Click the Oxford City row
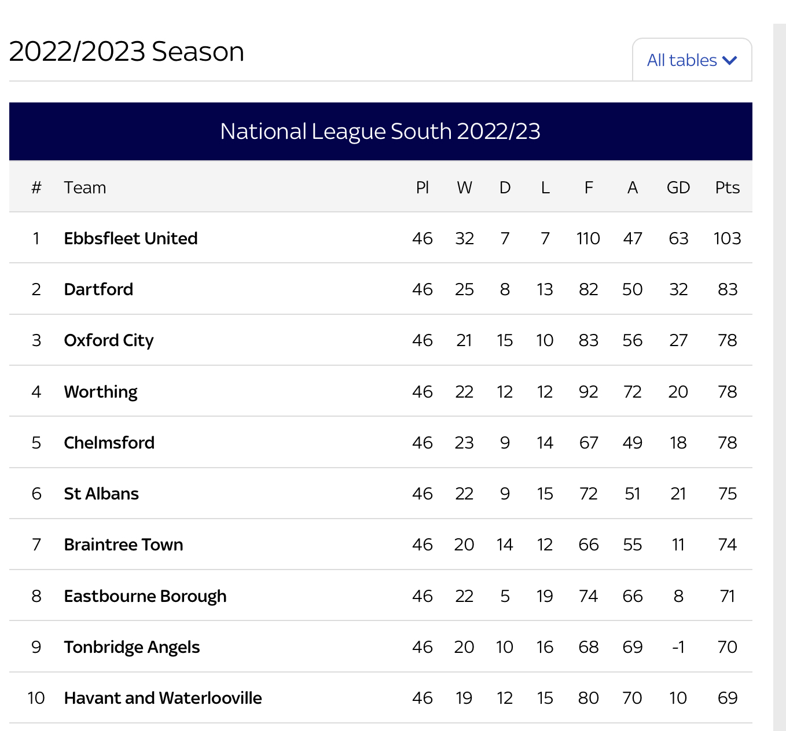Image resolution: width=786 pixels, height=731 pixels. [x=108, y=340]
